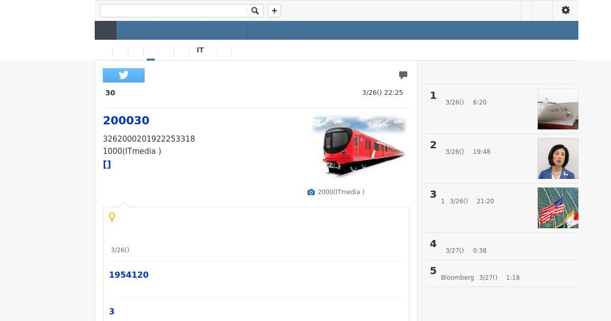Open ranking 2 woman portrait thumbnail
This screenshot has width=611, height=321.
[x=558, y=158]
